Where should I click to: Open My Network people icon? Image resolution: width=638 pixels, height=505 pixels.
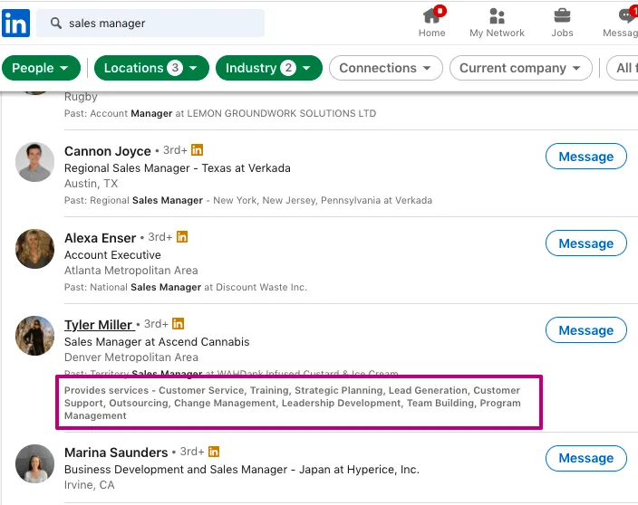pyautogui.click(x=497, y=16)
